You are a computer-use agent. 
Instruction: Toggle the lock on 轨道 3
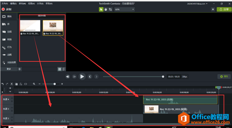click(x=12, y=111)
